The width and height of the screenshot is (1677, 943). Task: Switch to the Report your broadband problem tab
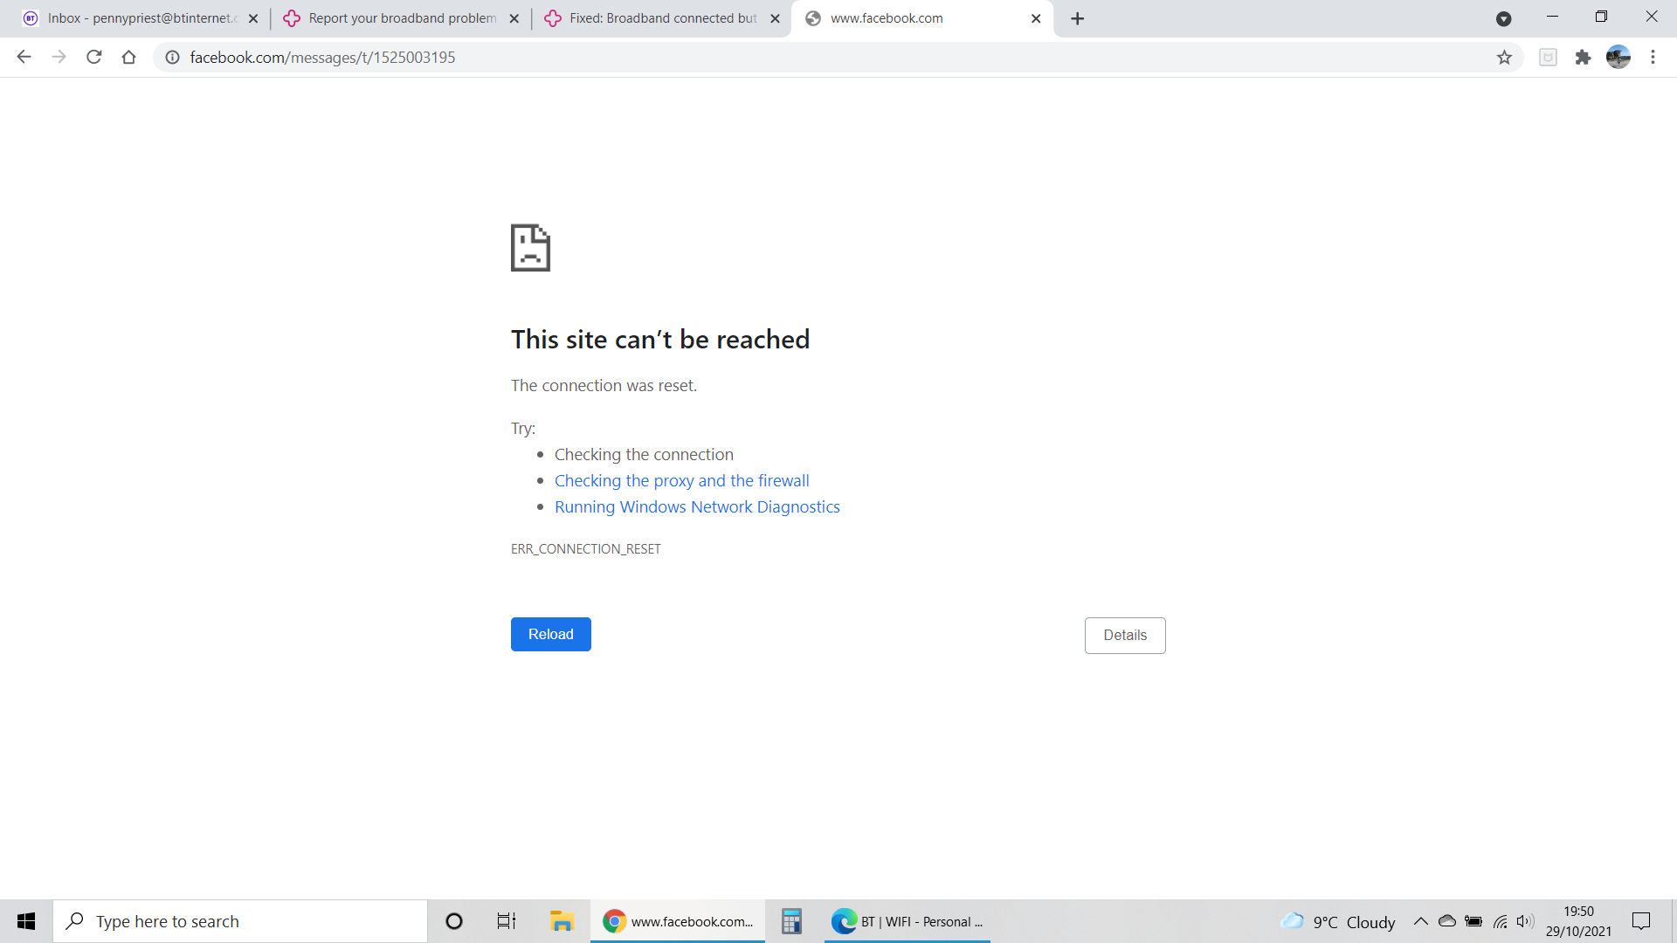pyautogui.click(x=402, y=18)
